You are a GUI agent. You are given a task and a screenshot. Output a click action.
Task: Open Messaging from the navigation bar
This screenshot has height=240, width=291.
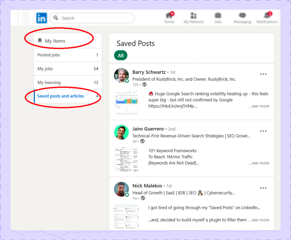[242, 17]
